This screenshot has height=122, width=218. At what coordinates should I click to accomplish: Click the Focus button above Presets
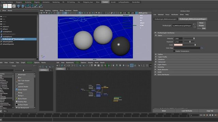click(201, 23)
